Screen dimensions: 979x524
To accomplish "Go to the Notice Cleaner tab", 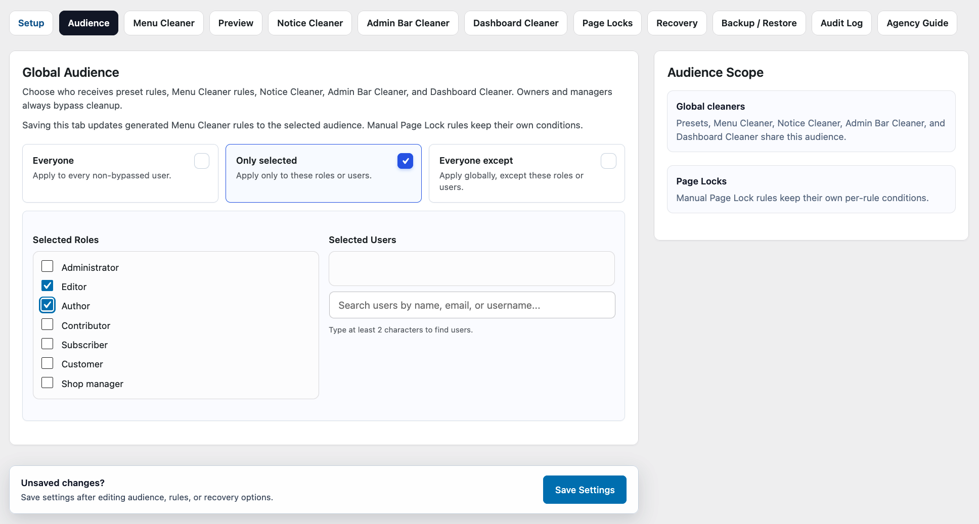I will click(x=310, y=23).
